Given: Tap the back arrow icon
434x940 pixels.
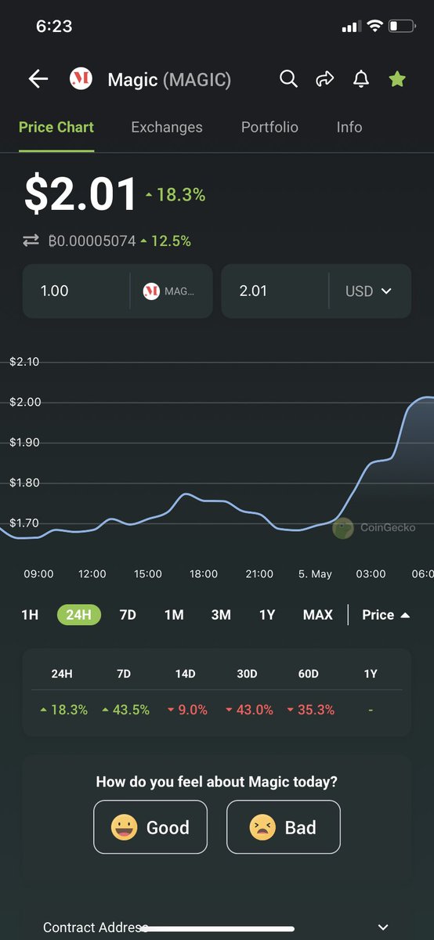Looking at the screenshot, I should (x=38, y=78).
